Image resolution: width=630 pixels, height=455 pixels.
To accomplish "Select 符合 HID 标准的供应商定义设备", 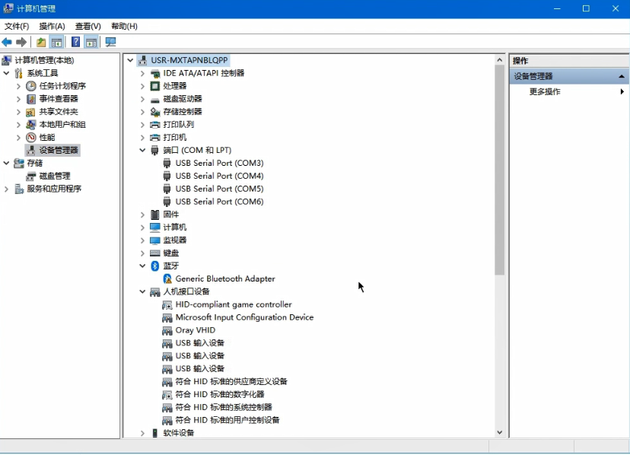I will 231,381.
